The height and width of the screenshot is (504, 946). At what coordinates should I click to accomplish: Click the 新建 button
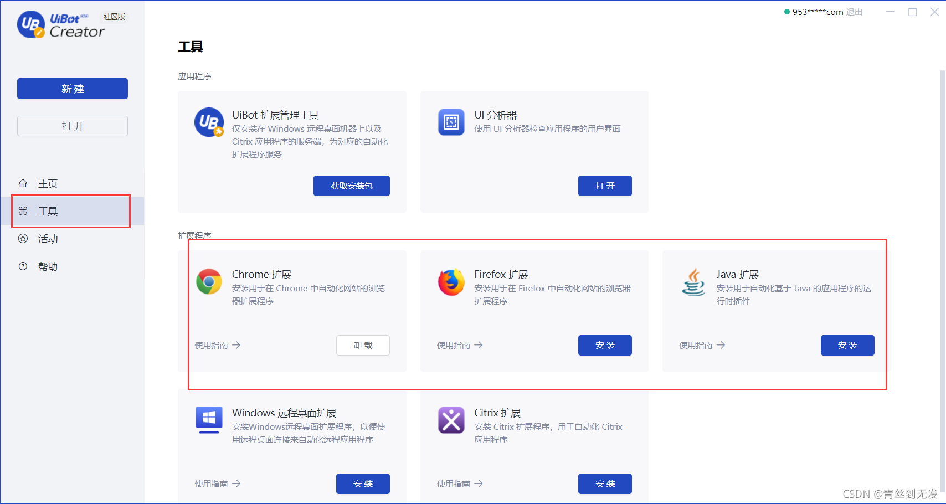73,89
